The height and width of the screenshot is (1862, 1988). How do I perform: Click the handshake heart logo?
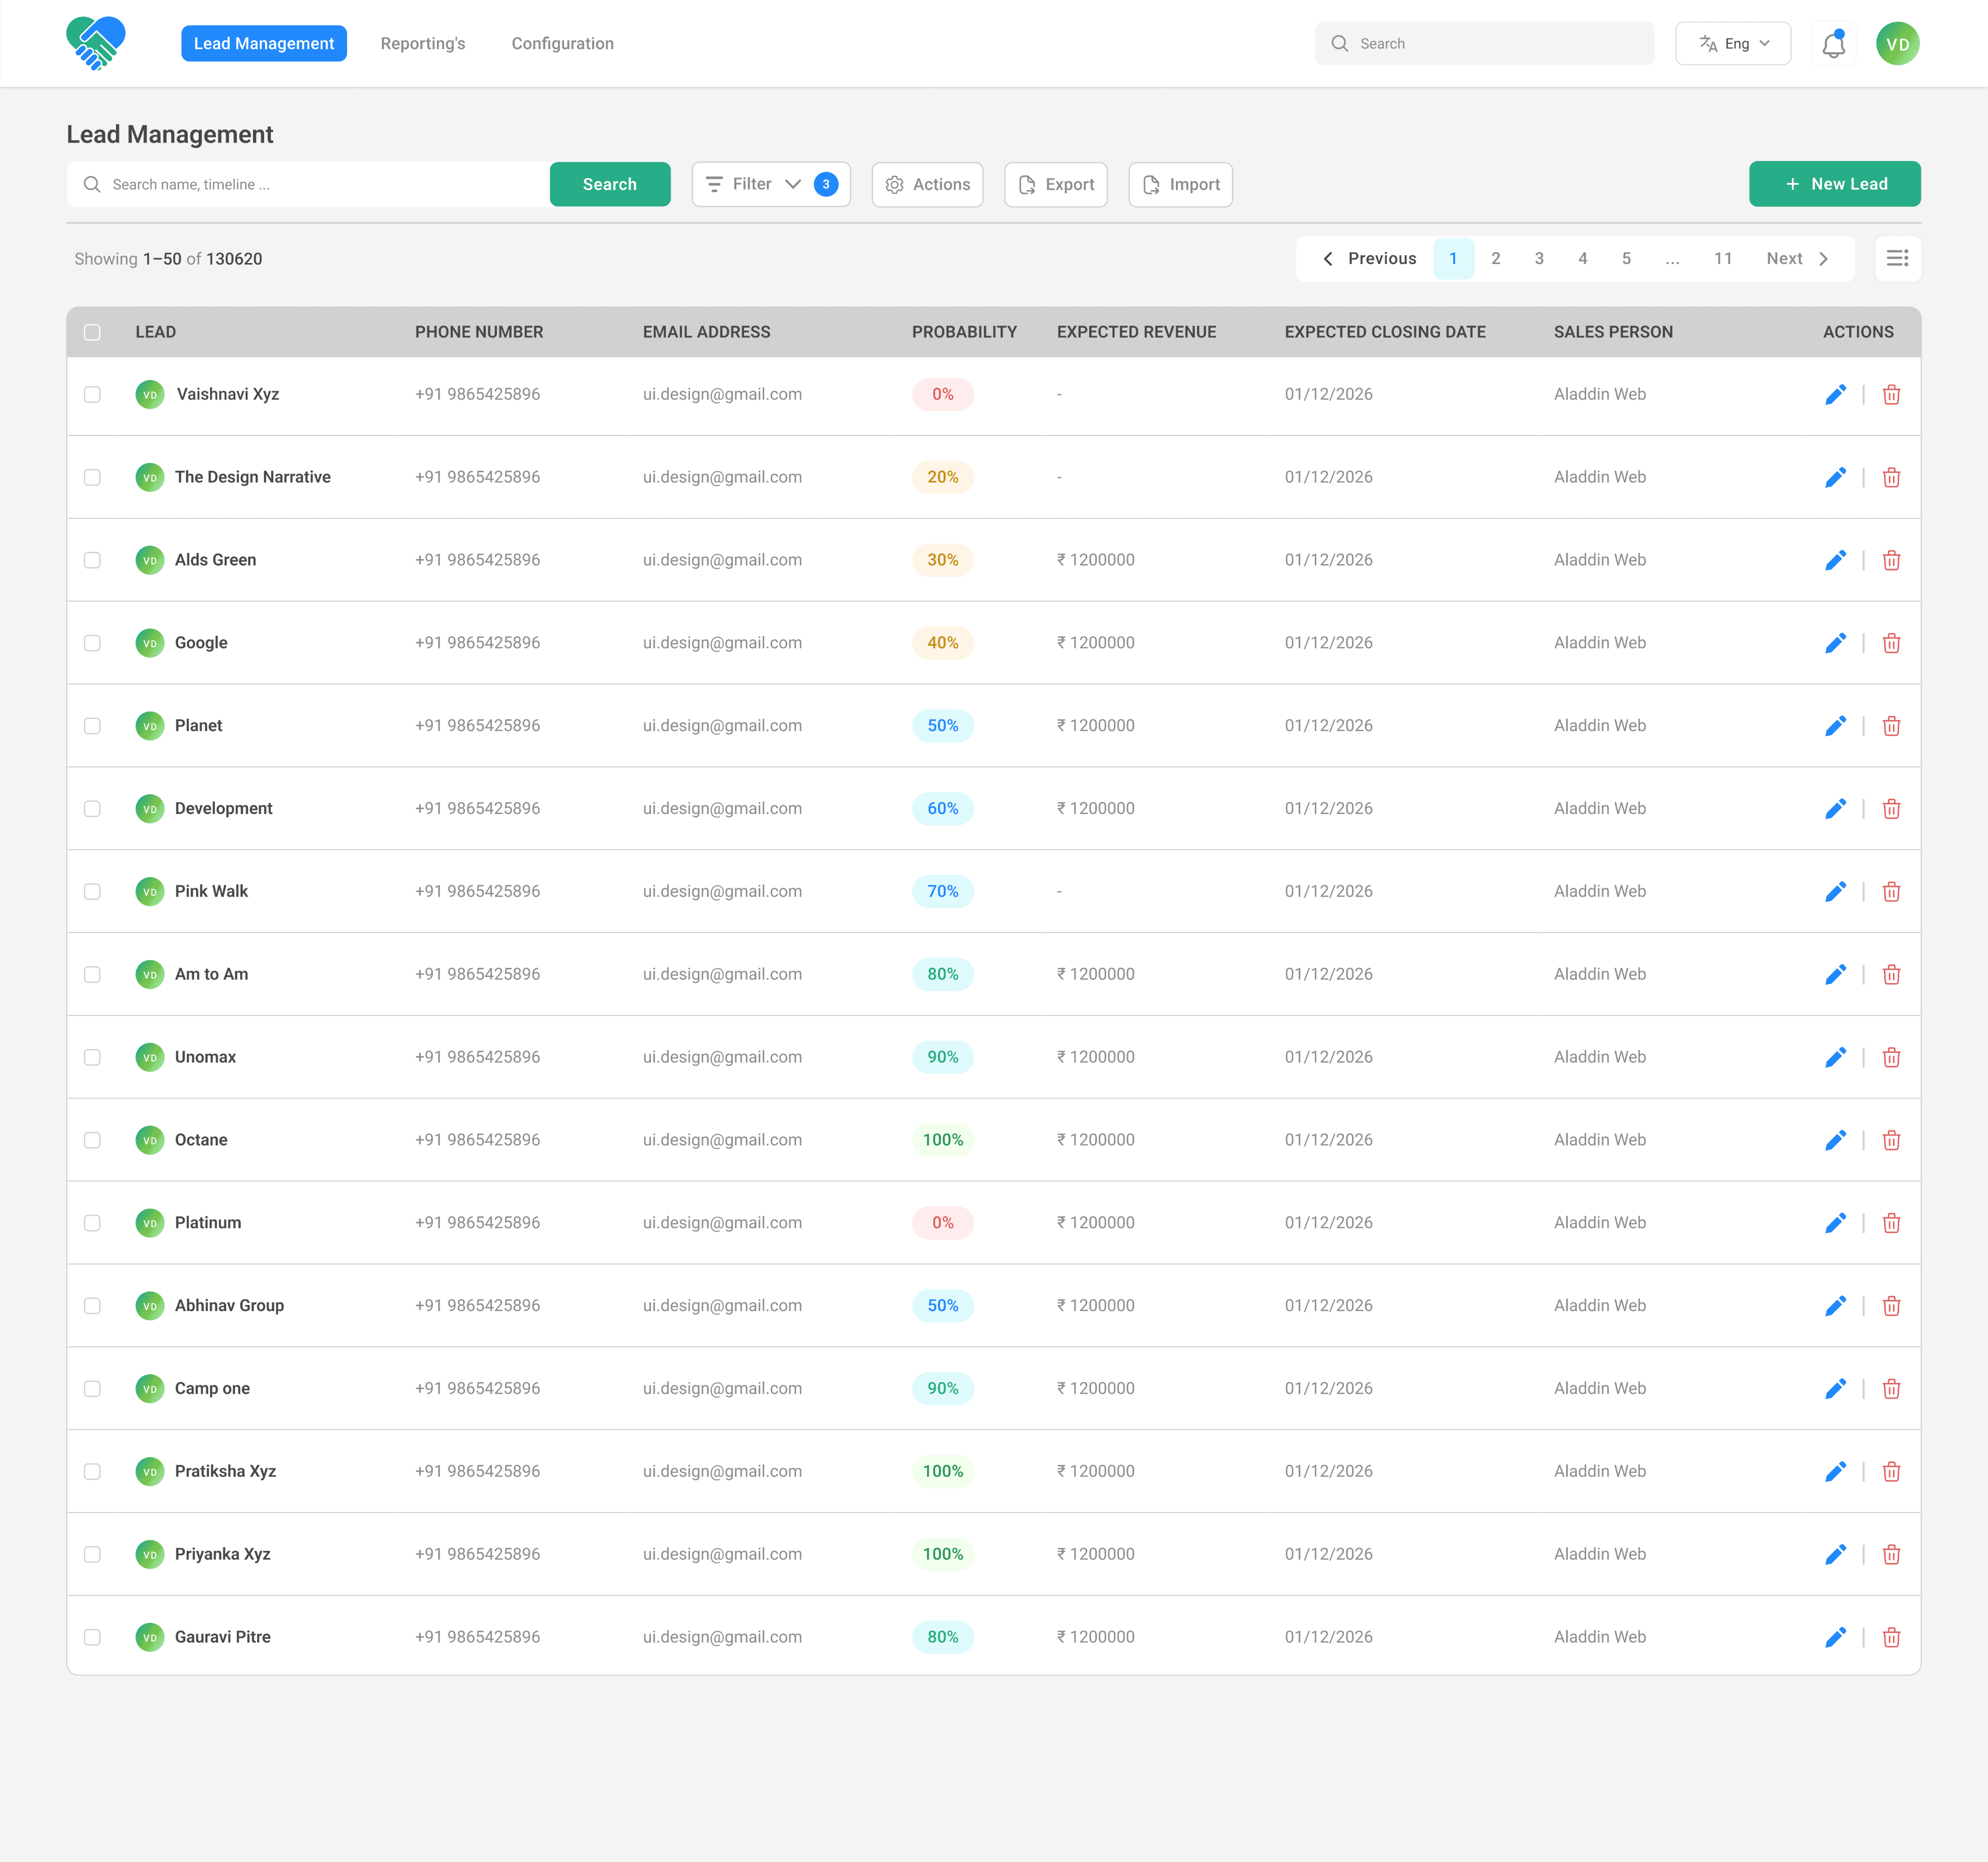(96, 43)
